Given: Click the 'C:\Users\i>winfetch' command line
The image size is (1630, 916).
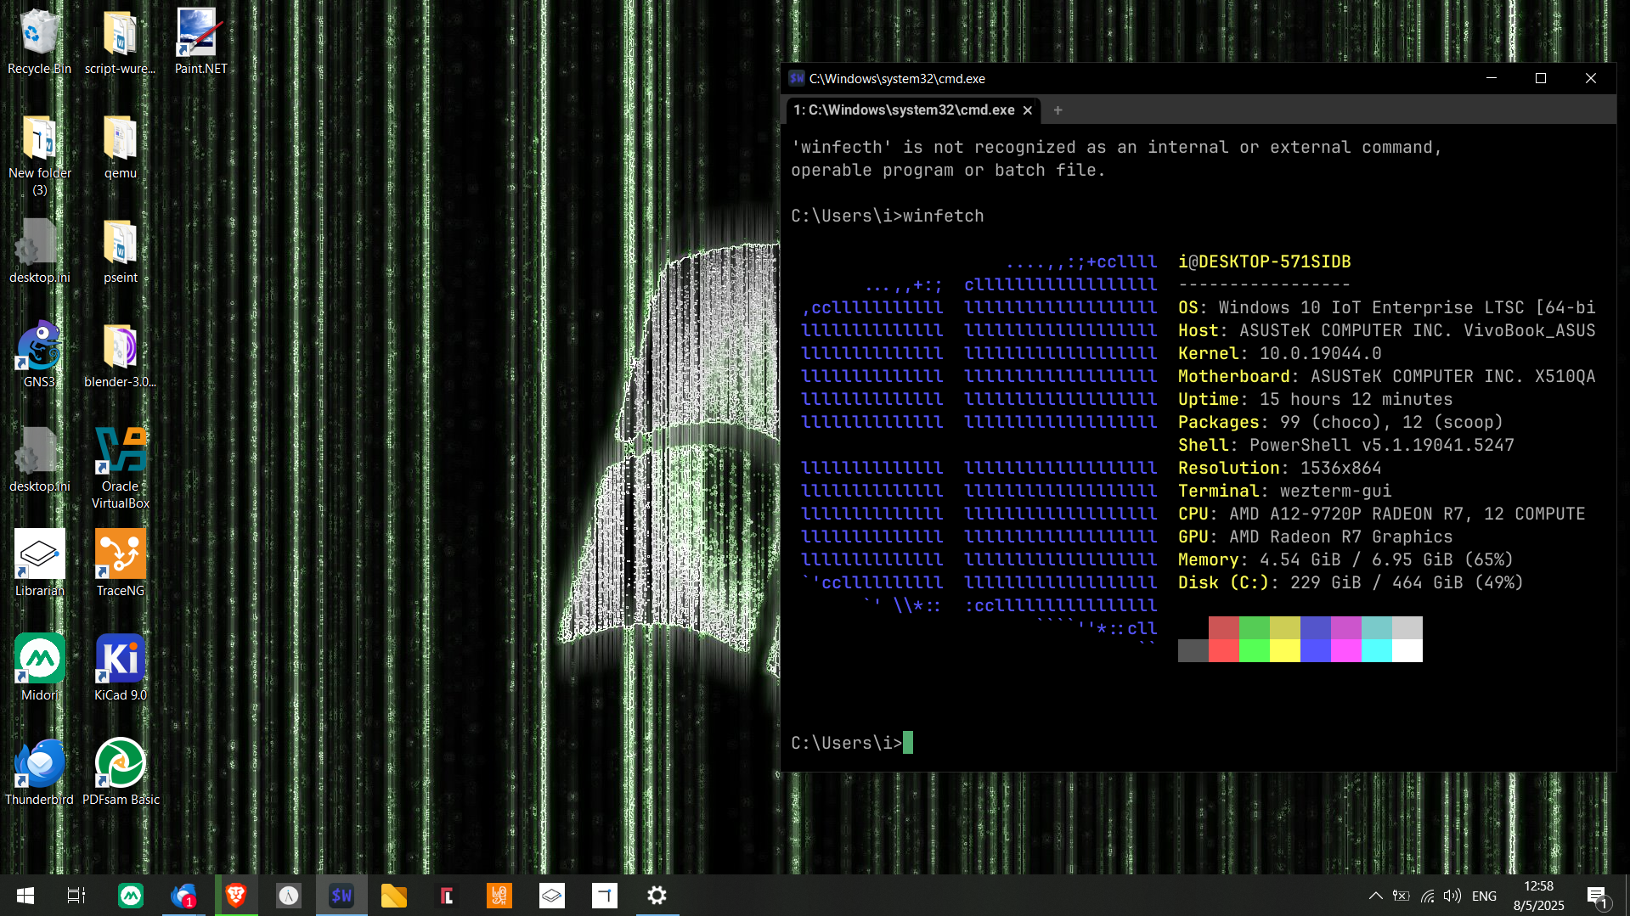Looking at the screenshot, I should point(888,216).
